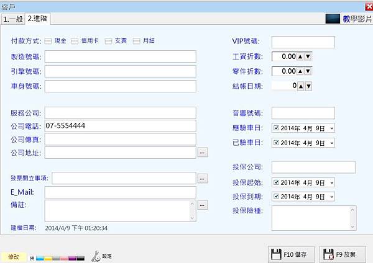Click inside the 備註 text area
Viewport: 373px width, 263px height.
(117, 211)
